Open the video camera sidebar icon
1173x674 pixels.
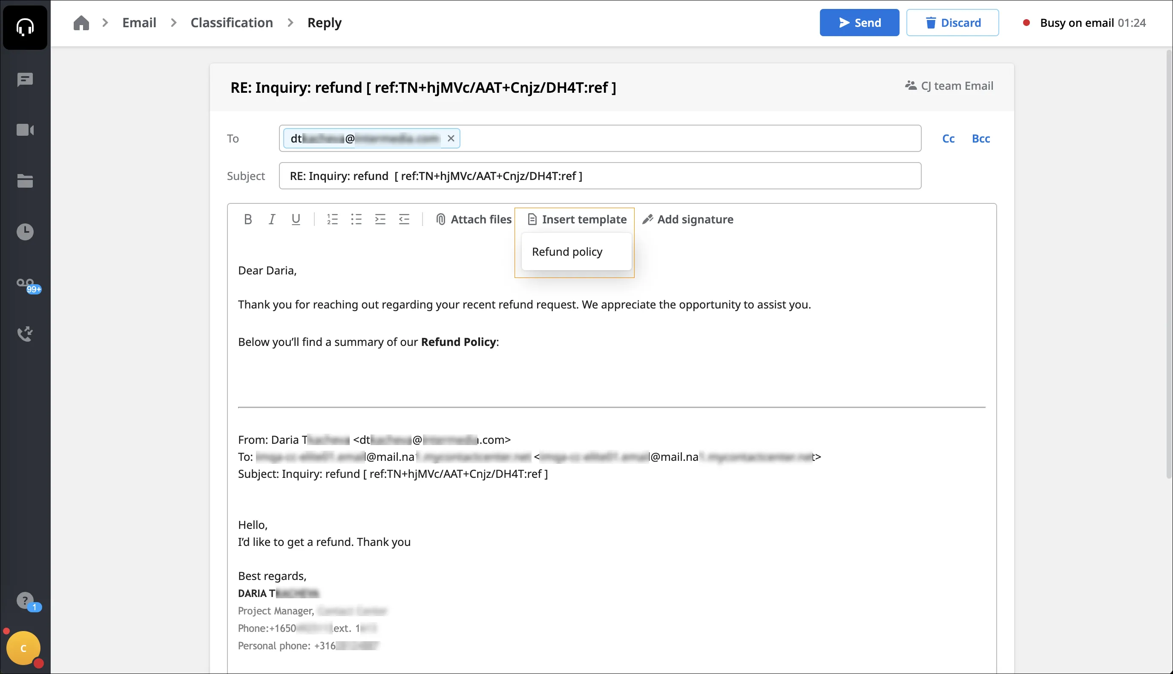(x=25, y=130)
